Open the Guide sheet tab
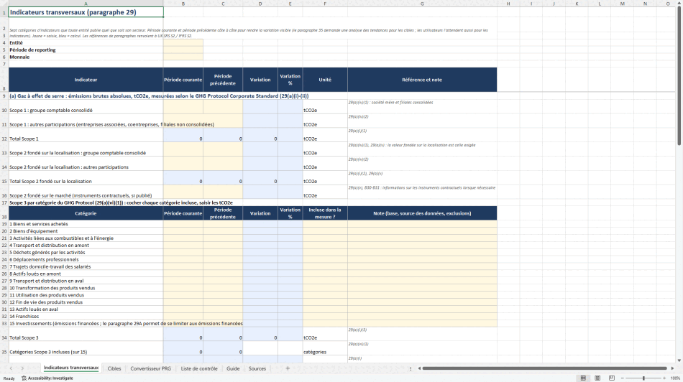Image resolution: width=683 pixels, height=382 pixels. pos(233,368)
